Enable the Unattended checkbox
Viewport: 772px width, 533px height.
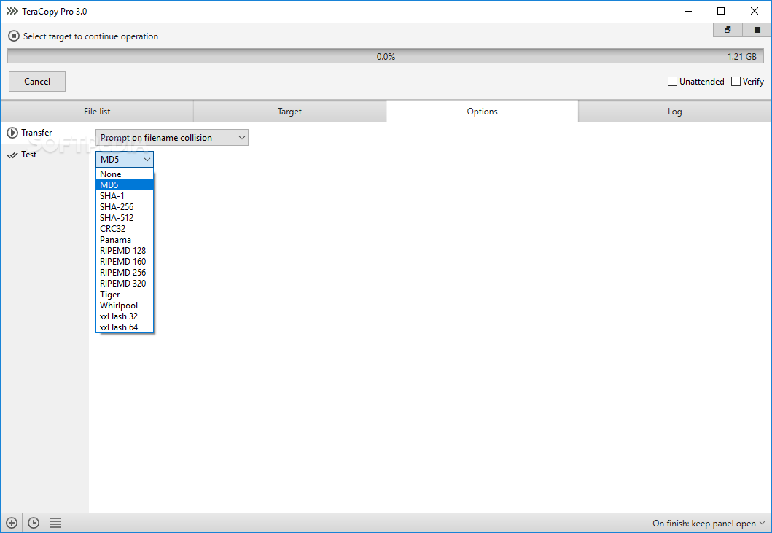pyautogui.click(x=672, y=81)
